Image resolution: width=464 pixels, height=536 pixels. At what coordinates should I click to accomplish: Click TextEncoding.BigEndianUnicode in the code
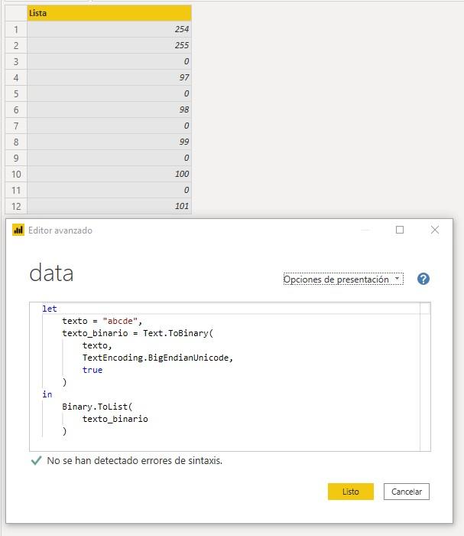click(156, 358)
